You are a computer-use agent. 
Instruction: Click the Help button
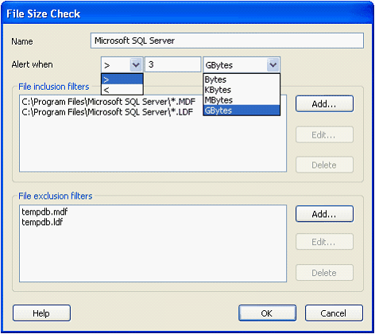point(41,313)
